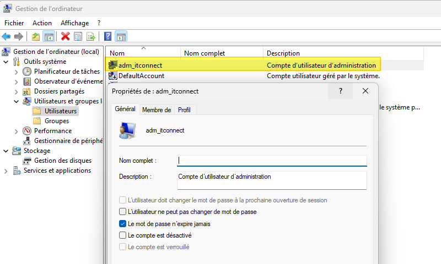This screenshot has width=441, height=264.
Task: Click the Groupes folder icon
Action: (x=37, y=121)
